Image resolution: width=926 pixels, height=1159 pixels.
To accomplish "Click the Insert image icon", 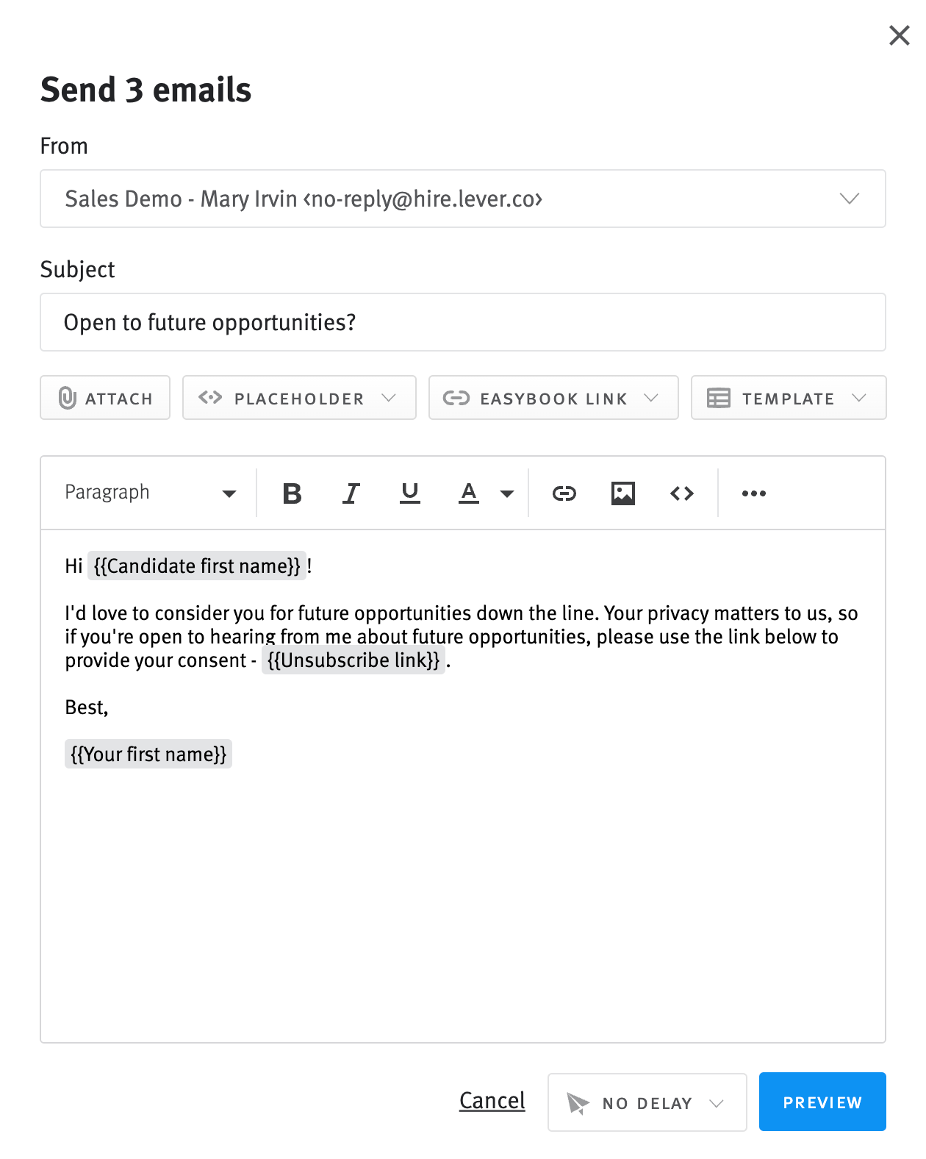I will (622, 493).
